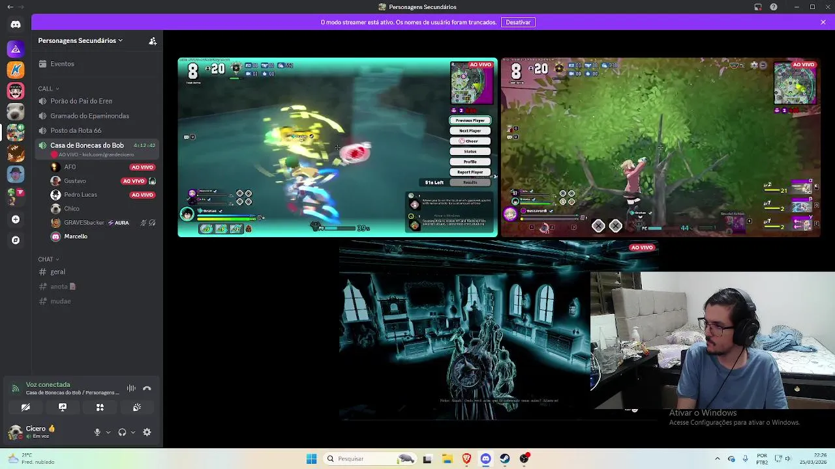The height and width of the screenshot is (469, 835).
Task: Turn on camera in voice panel
Action: click(25, 407)
